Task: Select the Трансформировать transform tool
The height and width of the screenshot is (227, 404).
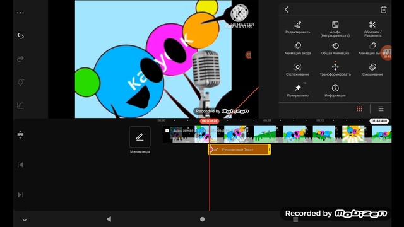Action: click(335, 69)
